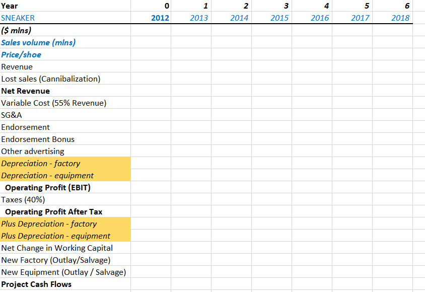Click the 2017 year cell
425x292 pixels.
pos(352,18)
